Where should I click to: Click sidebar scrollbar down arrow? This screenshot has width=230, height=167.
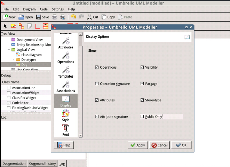point(80,136)
